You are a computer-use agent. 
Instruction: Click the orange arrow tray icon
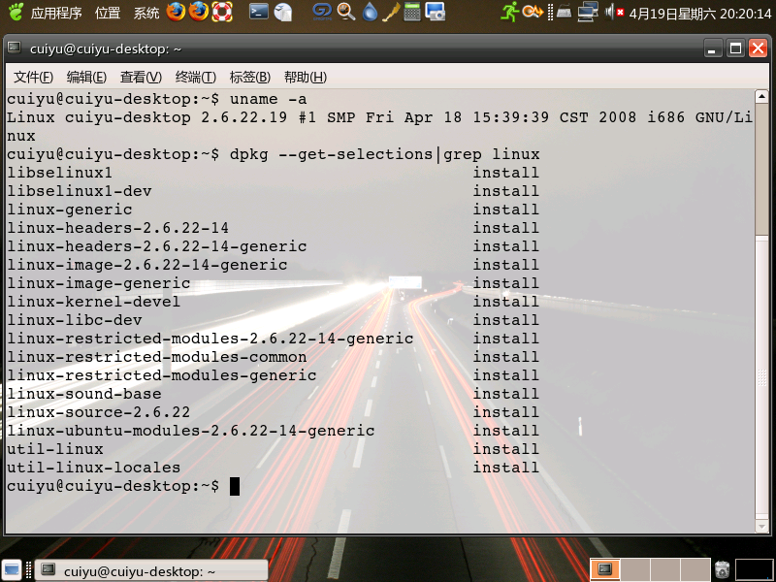[x=533, y=12]
